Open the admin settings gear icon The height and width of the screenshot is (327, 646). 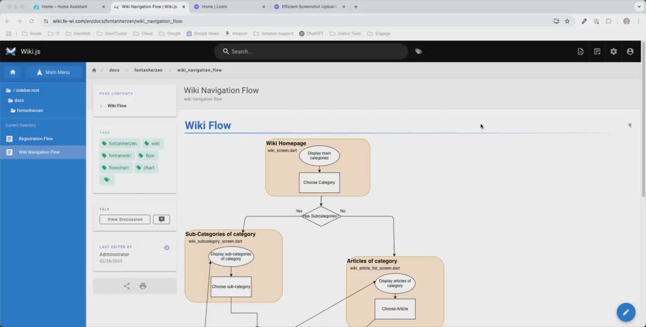tap(614, 51)
